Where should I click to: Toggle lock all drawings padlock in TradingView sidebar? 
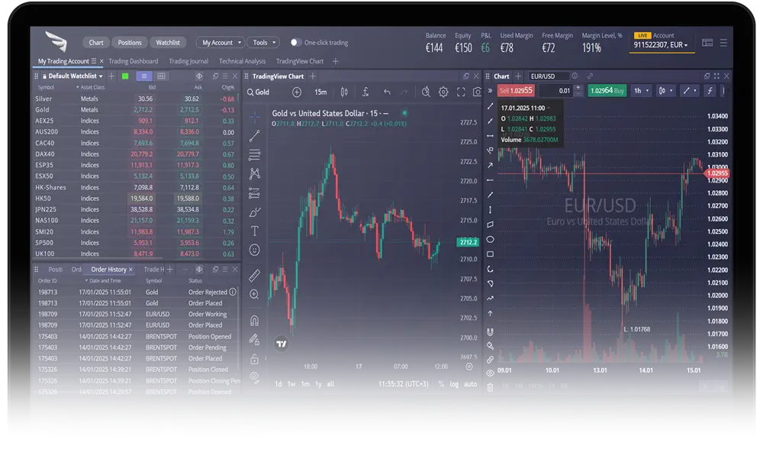pos(255,359)
